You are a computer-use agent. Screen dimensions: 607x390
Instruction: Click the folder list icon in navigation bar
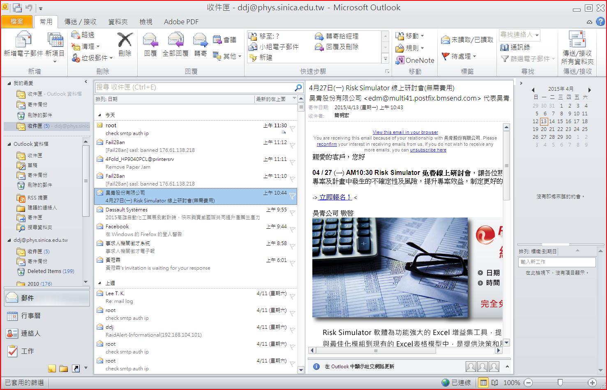point(63,368)
